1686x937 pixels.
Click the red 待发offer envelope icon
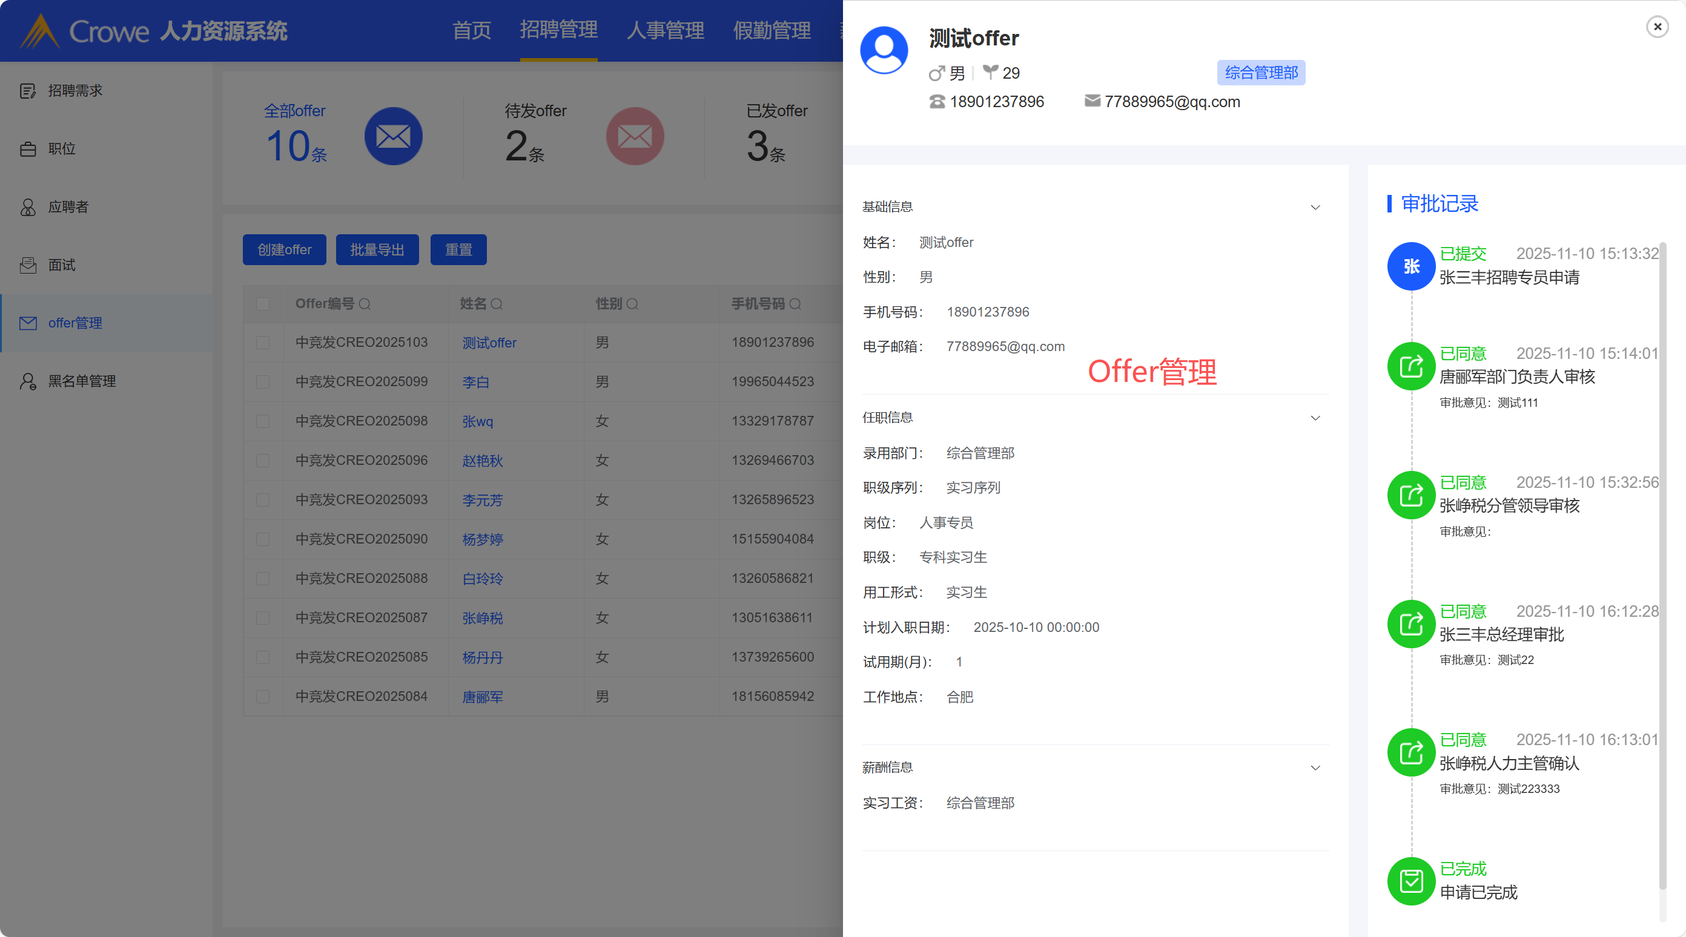coord(634,137)
